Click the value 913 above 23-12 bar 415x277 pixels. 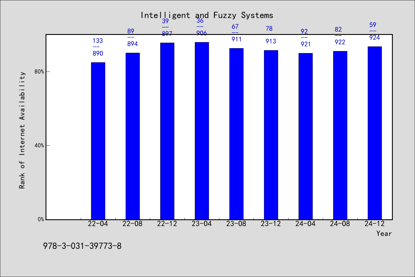pyautogui.click(x=271, y=41)
